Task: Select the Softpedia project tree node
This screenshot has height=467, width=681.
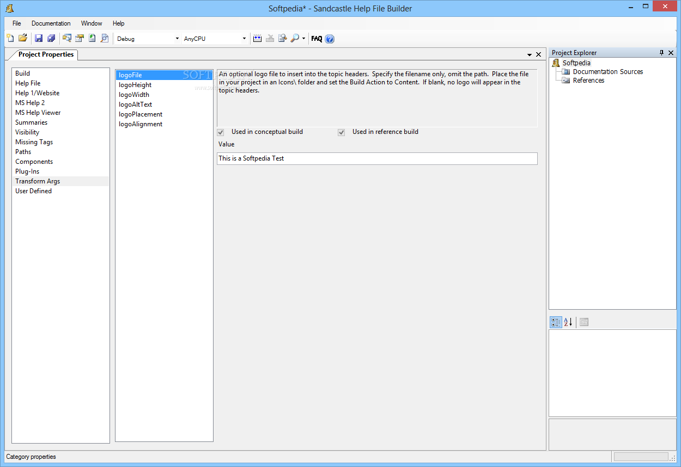Action: [576, 63]
